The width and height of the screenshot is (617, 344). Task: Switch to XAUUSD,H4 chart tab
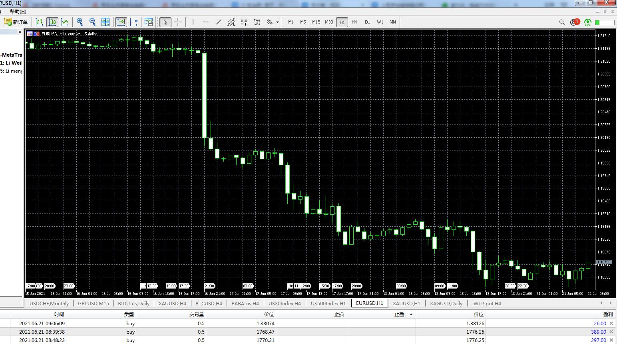click(172, 303)
